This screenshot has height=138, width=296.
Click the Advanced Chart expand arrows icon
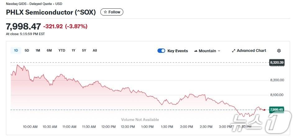pos(234,51)
